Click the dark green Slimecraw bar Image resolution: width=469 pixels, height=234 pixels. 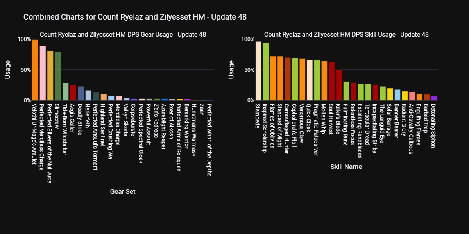[58, 76]
